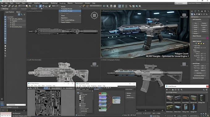
Task: Collapse the Asset Props rollout
Action: [x=192, y=63]
